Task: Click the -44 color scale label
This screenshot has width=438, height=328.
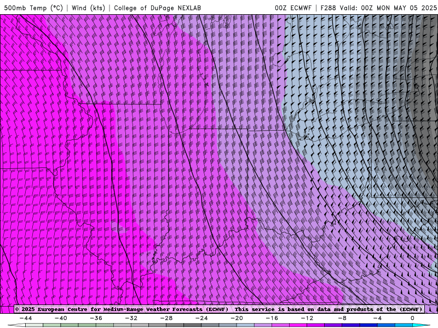Action: 26,318
